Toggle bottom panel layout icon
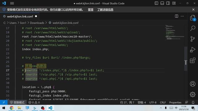 coord(162,3)
